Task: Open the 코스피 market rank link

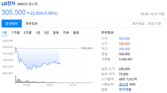Action: pos(123,84)
